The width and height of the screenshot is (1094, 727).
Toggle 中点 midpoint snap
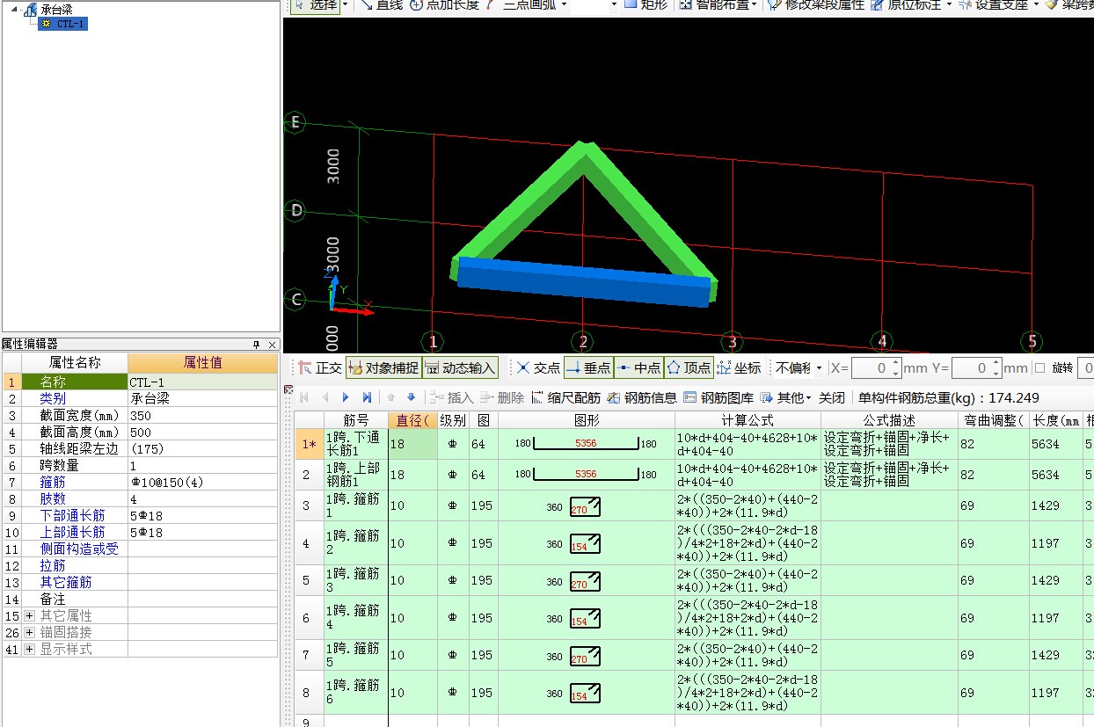638,368
